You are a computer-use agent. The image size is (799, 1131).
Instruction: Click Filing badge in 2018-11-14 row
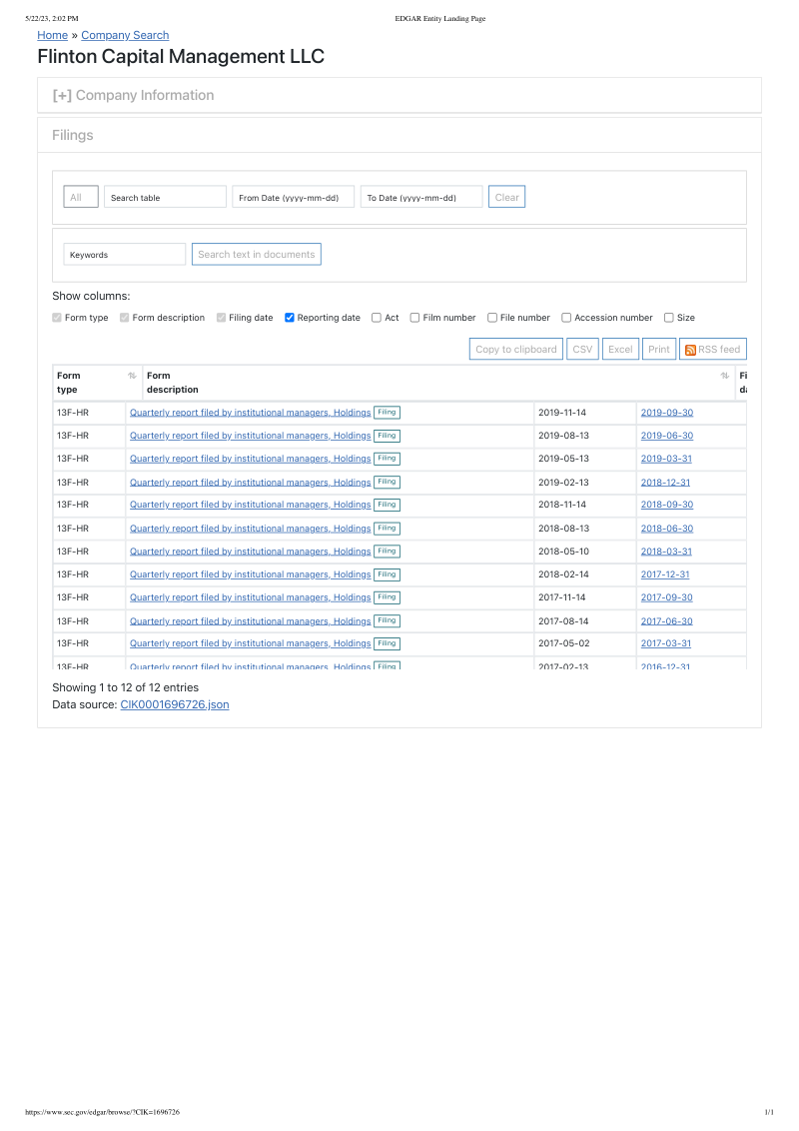[x=388, y=505]
